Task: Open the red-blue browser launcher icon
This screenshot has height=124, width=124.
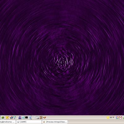Action: [x=11, y=117]
